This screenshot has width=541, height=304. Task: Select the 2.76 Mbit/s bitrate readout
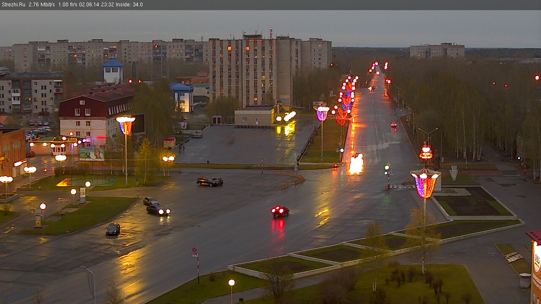pyautogui.click(x=42, y=5)
